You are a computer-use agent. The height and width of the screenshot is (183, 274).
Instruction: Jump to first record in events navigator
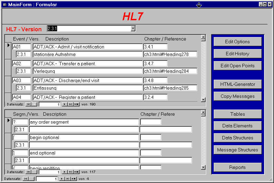tap(29, 104)
